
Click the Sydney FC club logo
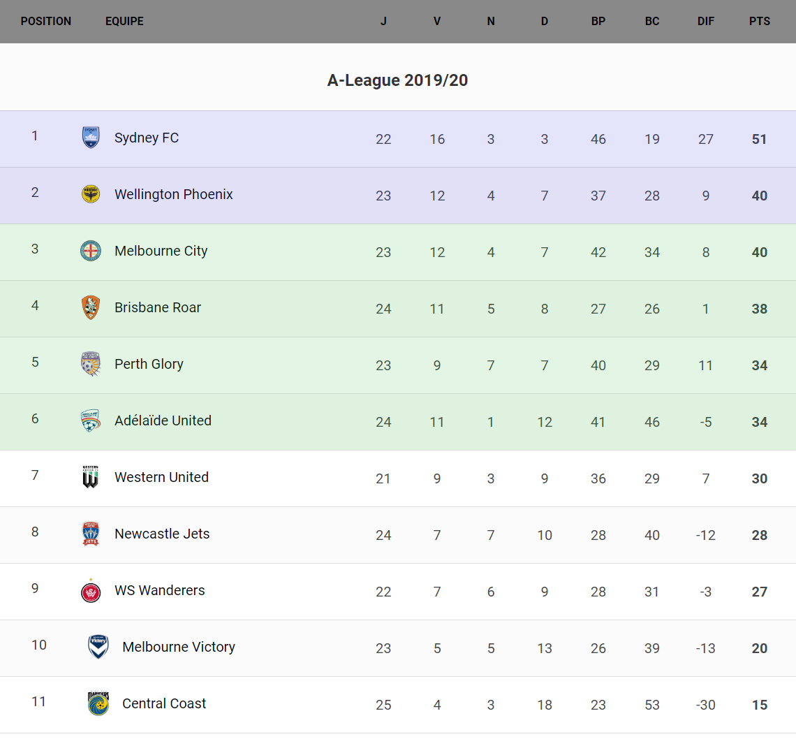(x=91, y=138)
